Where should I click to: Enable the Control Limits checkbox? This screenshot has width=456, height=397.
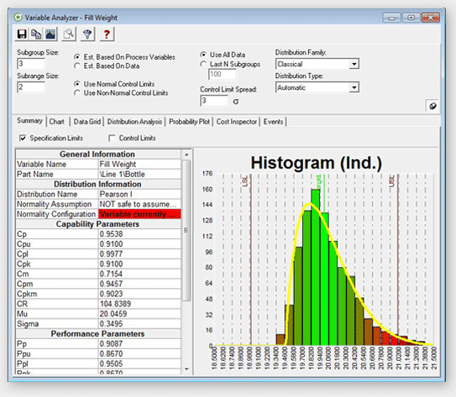point(112,138)
